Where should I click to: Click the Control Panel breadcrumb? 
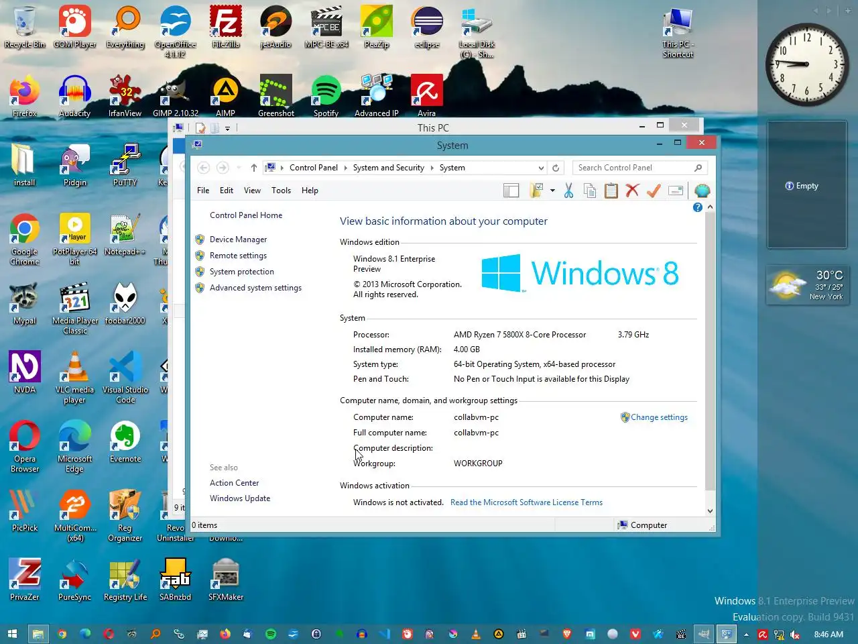coord(313,168)
